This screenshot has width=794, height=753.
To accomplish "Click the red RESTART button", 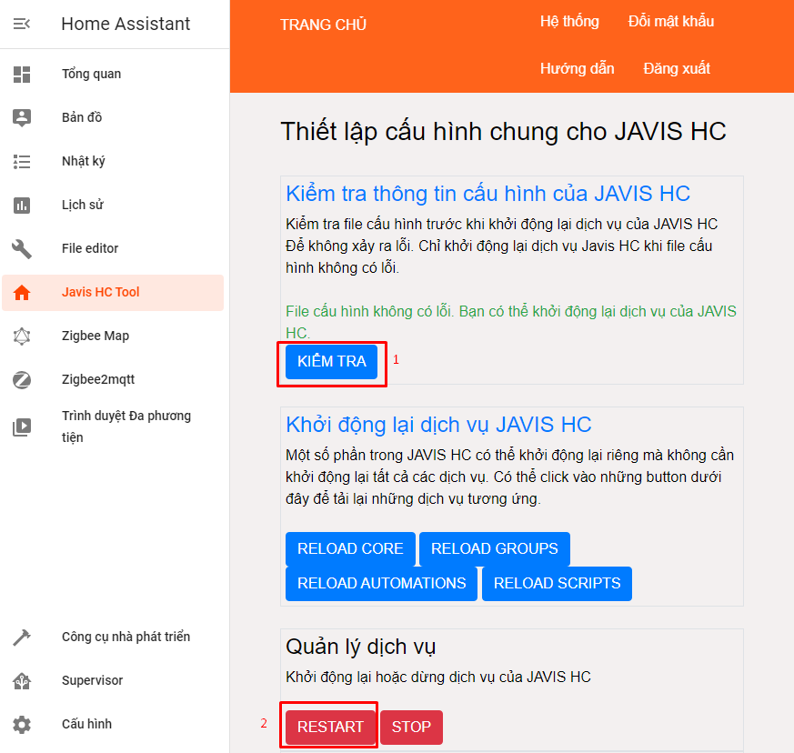I will point(330,728).
